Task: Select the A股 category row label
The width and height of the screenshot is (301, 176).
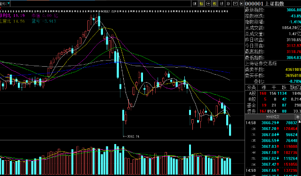Action: [252, 93]
